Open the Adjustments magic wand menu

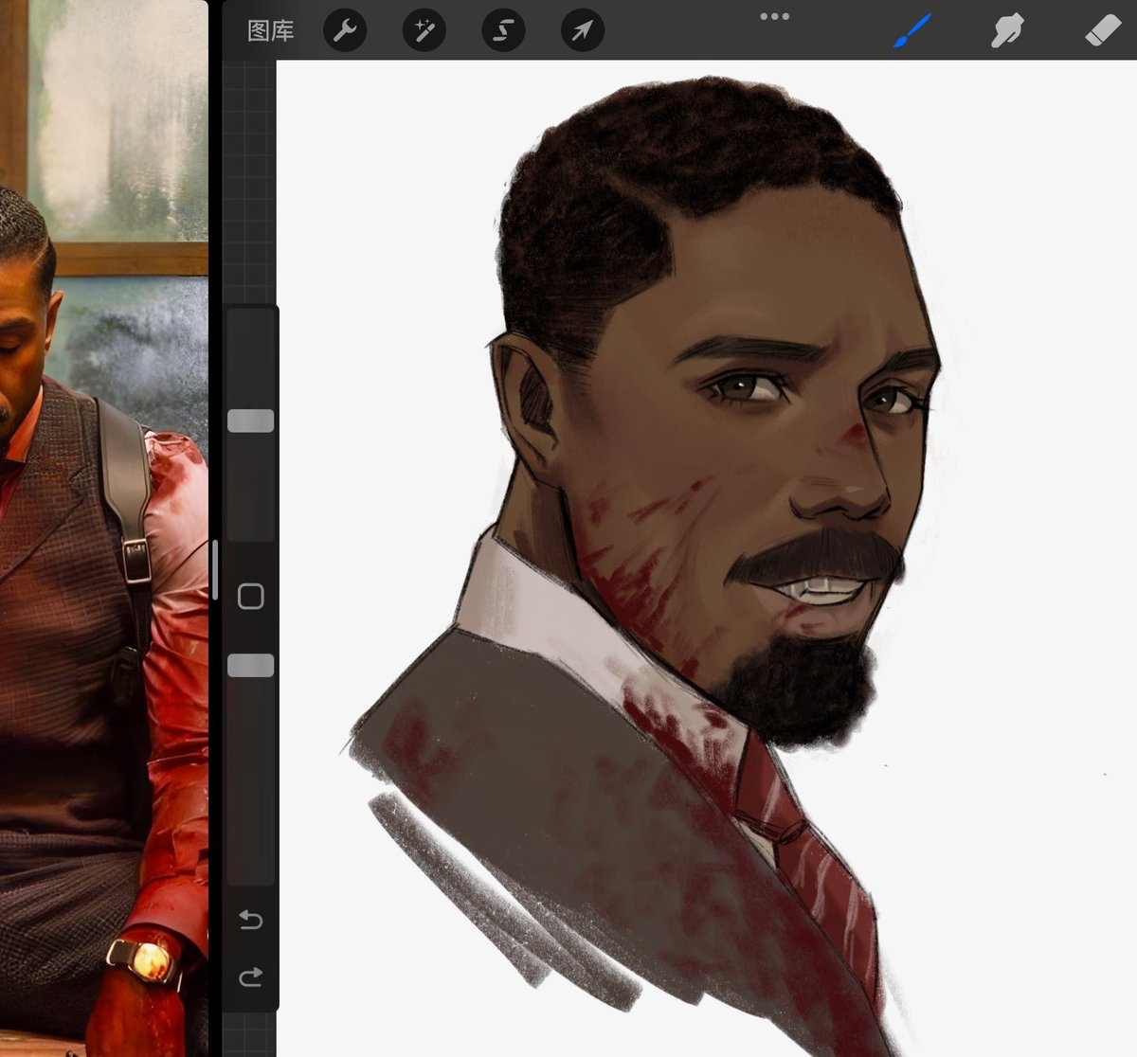pos(424,31)
